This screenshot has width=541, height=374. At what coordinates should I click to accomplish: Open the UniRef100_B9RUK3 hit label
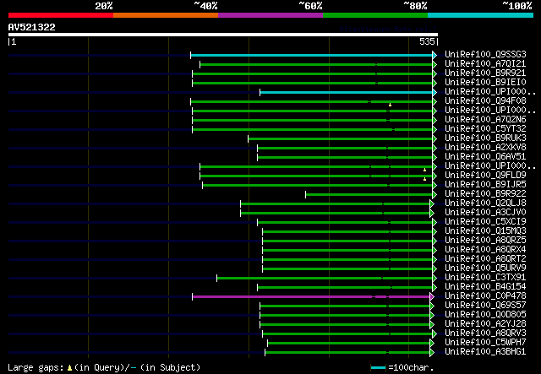tap(485, 138)
